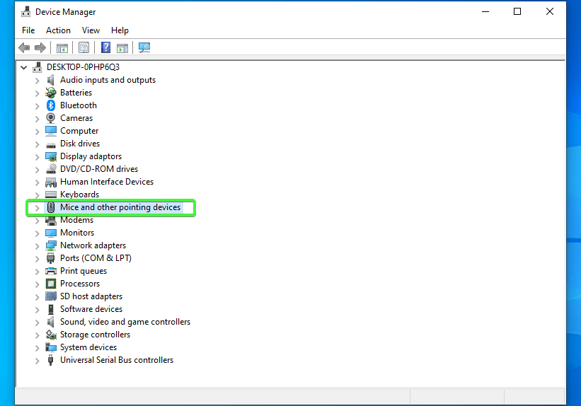Viewport: 581px width, 406px height.
Task: Click the Disk drives icon
Action: pyautogui.click(x=51, y=145)
